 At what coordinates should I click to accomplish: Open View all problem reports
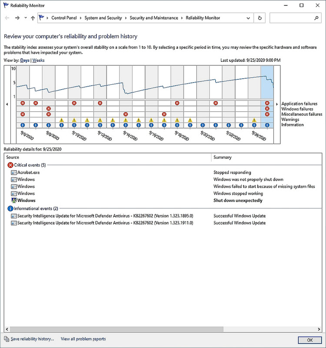tap(83, 339)
